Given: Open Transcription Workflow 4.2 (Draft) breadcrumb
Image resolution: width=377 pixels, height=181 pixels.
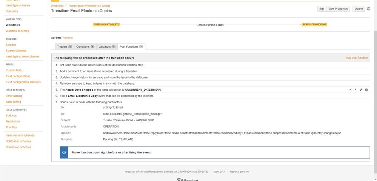Looking at the screenshot, I should coord(89,6).
